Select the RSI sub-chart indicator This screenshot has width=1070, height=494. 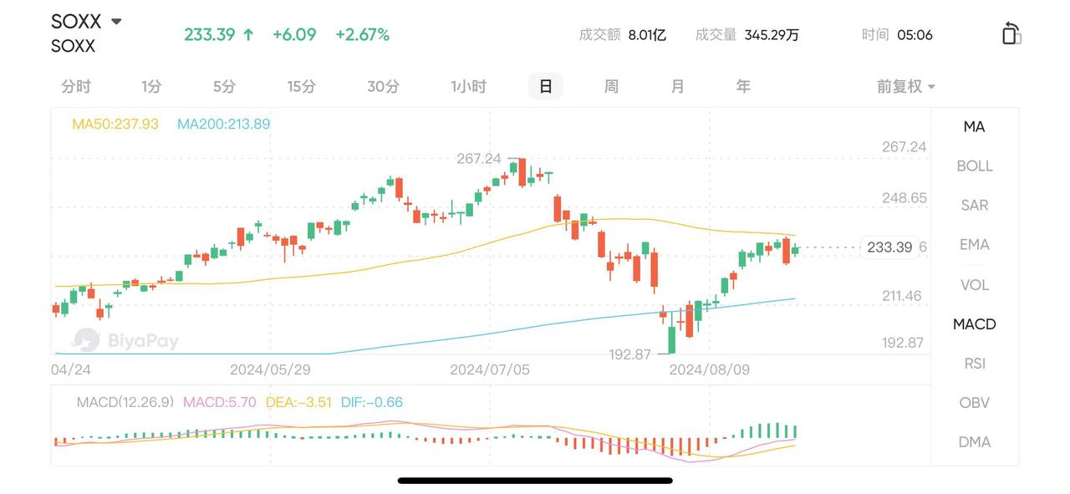coord(974,363)
